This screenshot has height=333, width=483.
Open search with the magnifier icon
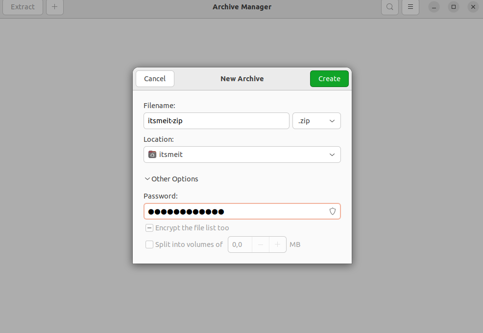click(389, 7)
